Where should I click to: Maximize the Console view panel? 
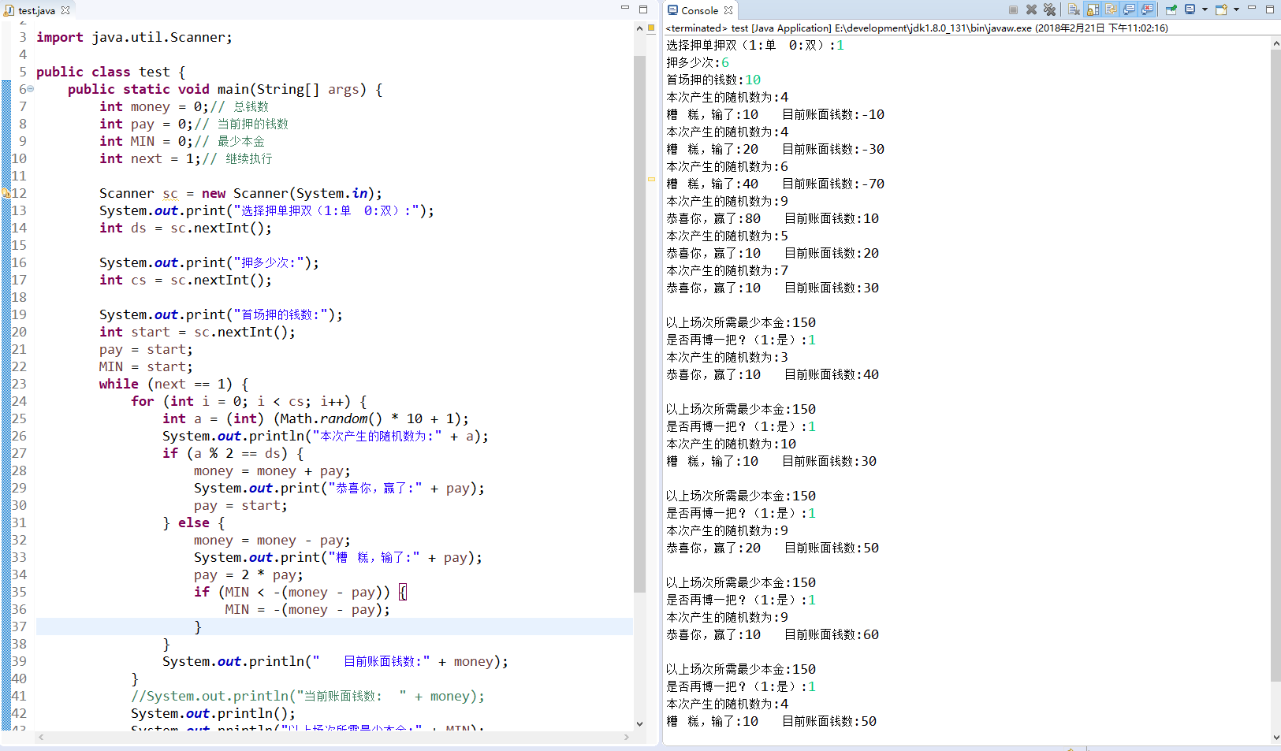coord(1270,9)
